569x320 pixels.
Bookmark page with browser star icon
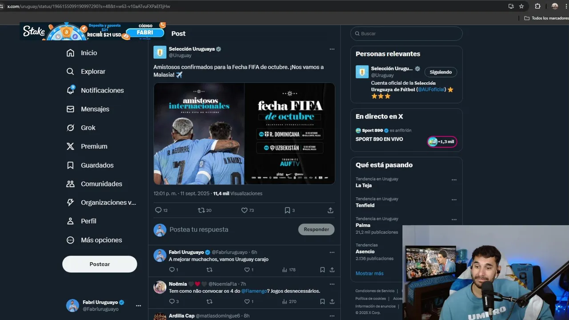click(x=521, y=6)
